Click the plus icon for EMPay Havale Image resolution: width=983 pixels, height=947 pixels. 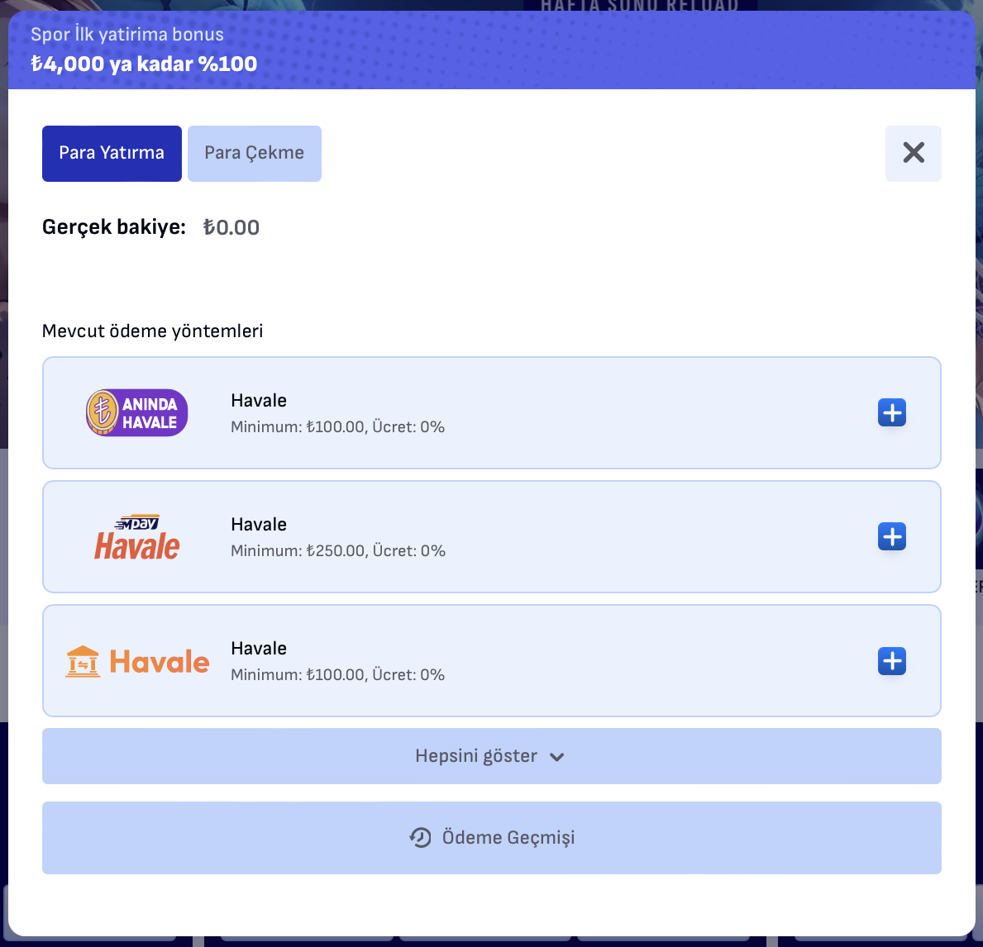[x=891, y=536]
